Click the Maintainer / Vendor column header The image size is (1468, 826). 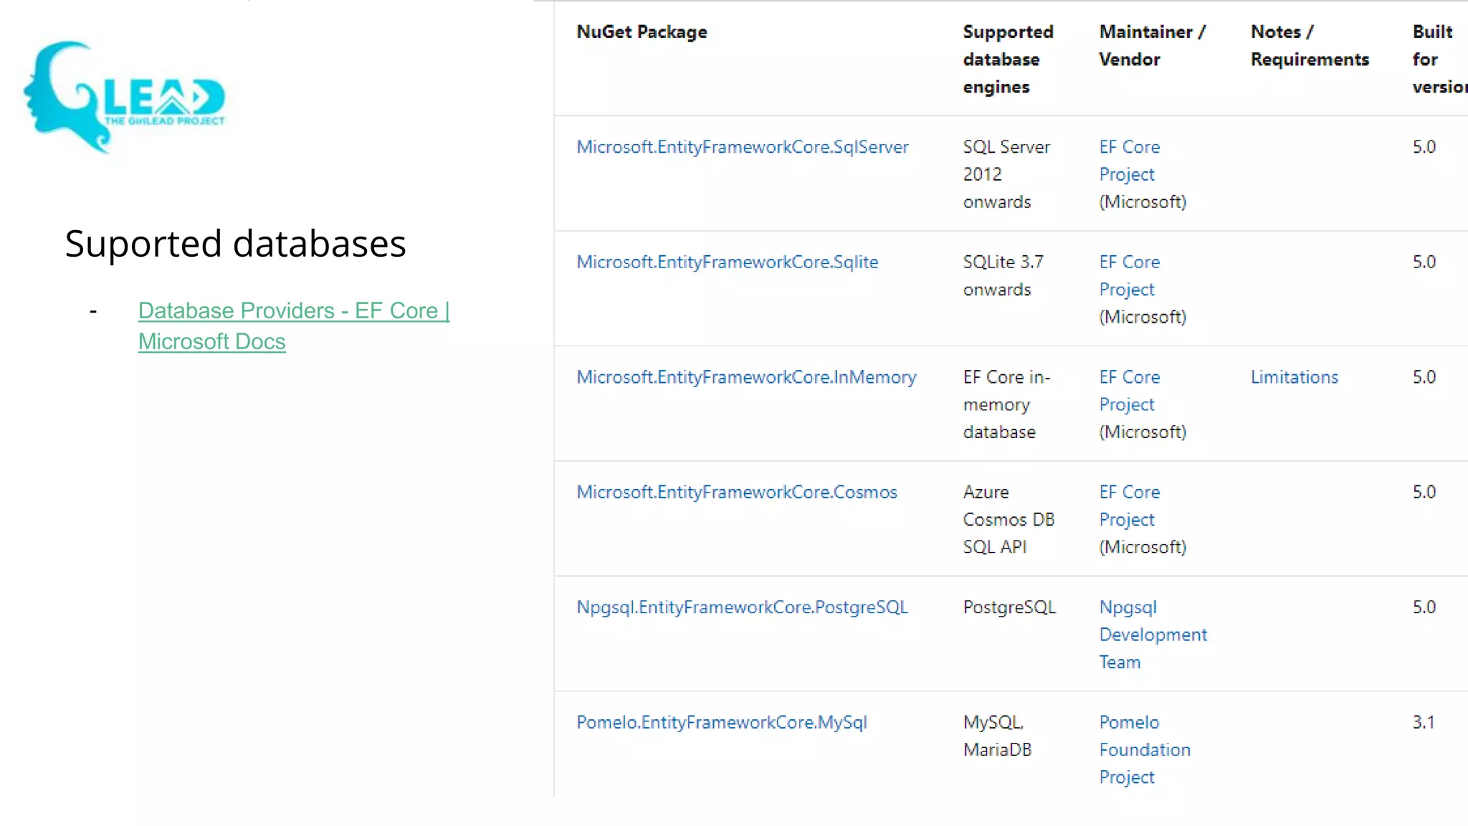click(x=1152, y=46)
